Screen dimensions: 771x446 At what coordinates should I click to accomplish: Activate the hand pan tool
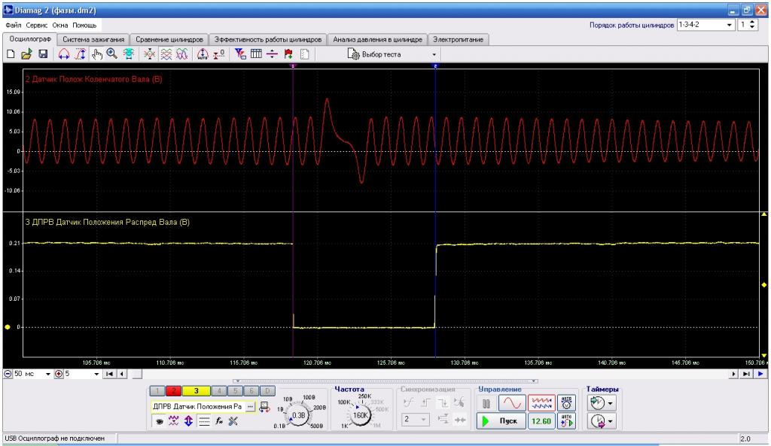point(96,54)
